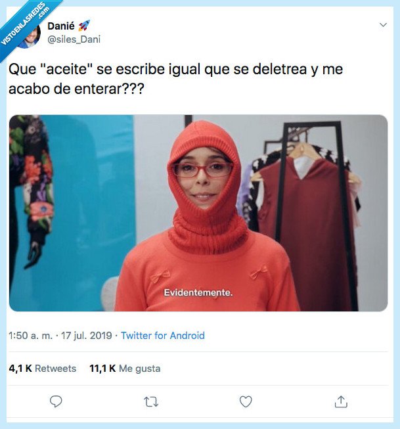The width and height of the screenshot is (400, 429).
Task: Click the Evidentemente subtitle in image
Action: (198, 292)
